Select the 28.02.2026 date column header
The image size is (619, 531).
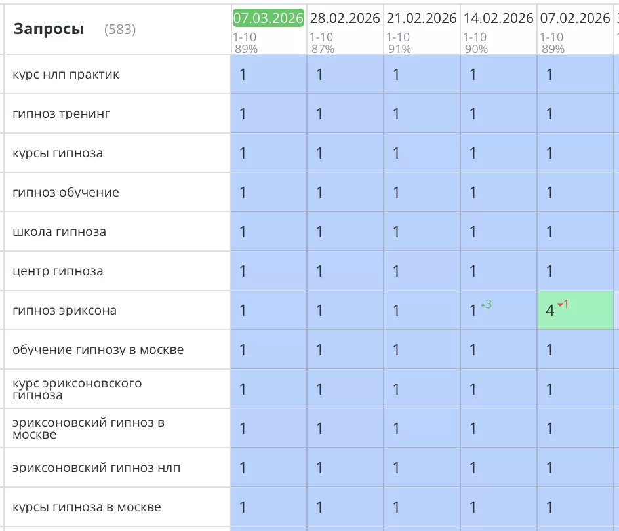pos(345,18)
